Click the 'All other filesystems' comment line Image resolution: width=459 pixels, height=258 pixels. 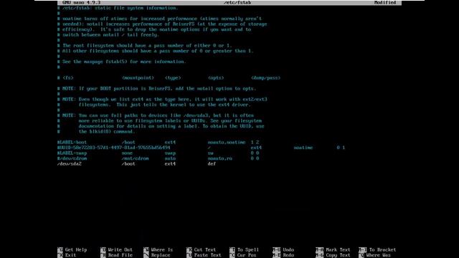(155, 51)
